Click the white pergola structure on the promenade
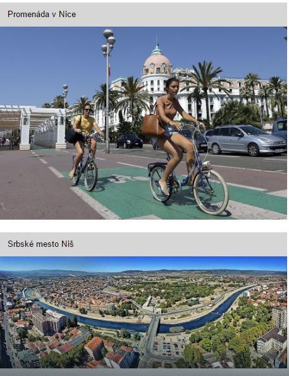This screenshot has width=289, height=376. pyautogui.click(x=32, y=127)
